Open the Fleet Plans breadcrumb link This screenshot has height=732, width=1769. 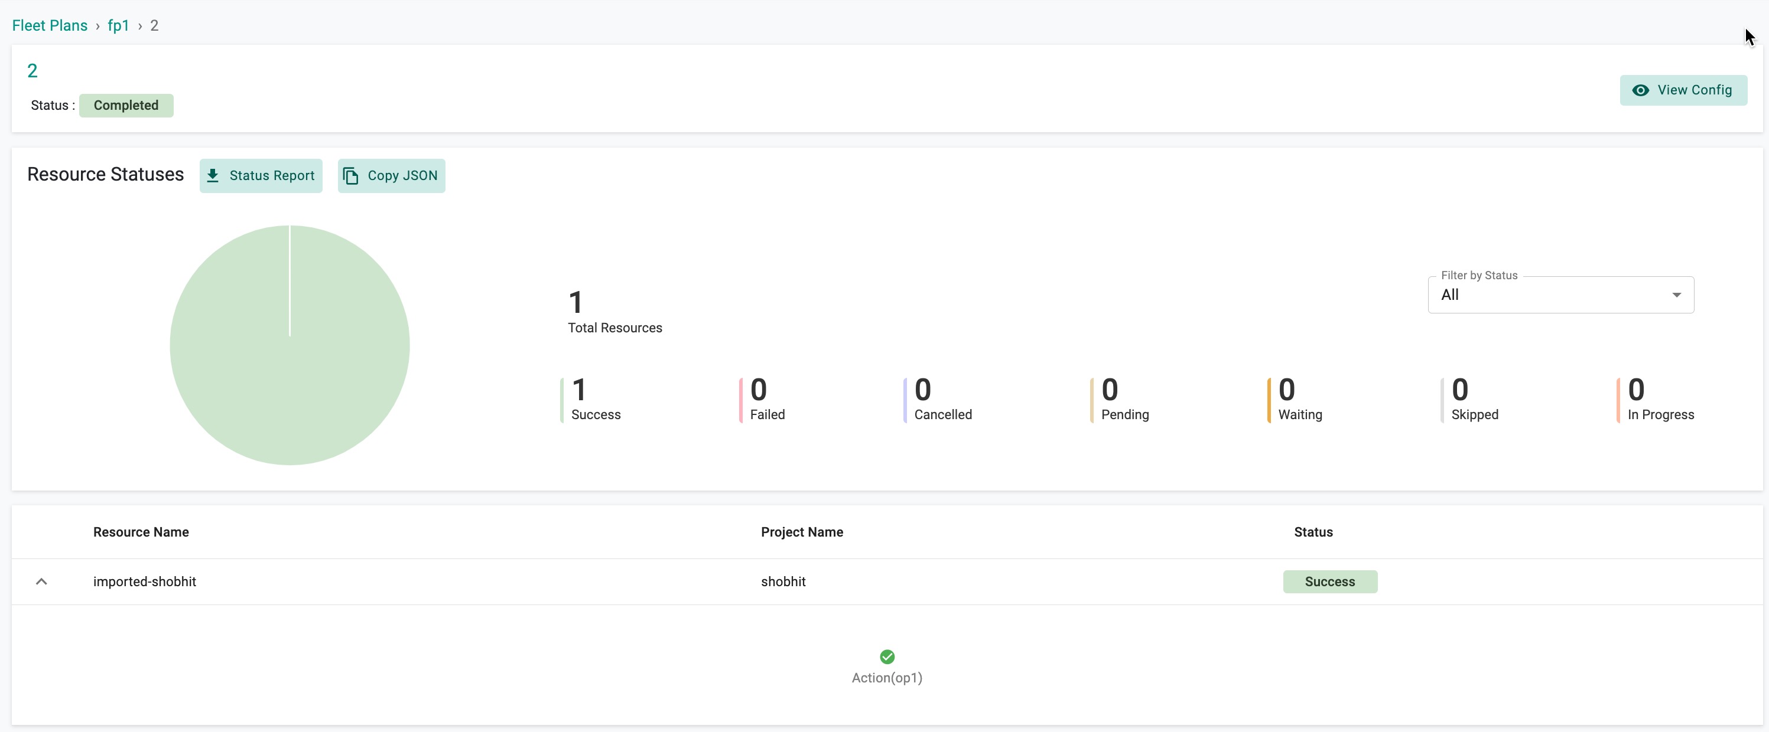pyautogui.click(x=50, y=25)
